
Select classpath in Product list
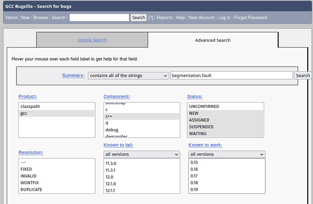tap(57, 106)
